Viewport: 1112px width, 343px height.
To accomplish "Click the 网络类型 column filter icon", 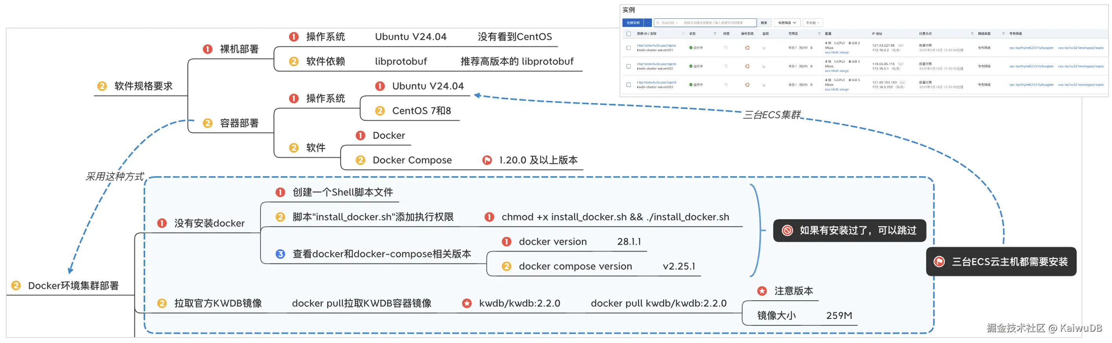I will click(1003, 34).
